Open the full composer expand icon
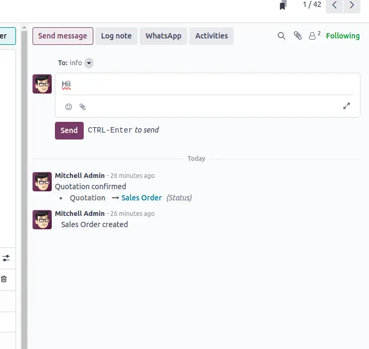Viewport: 369px width, 349px height. tap(347, 106)
